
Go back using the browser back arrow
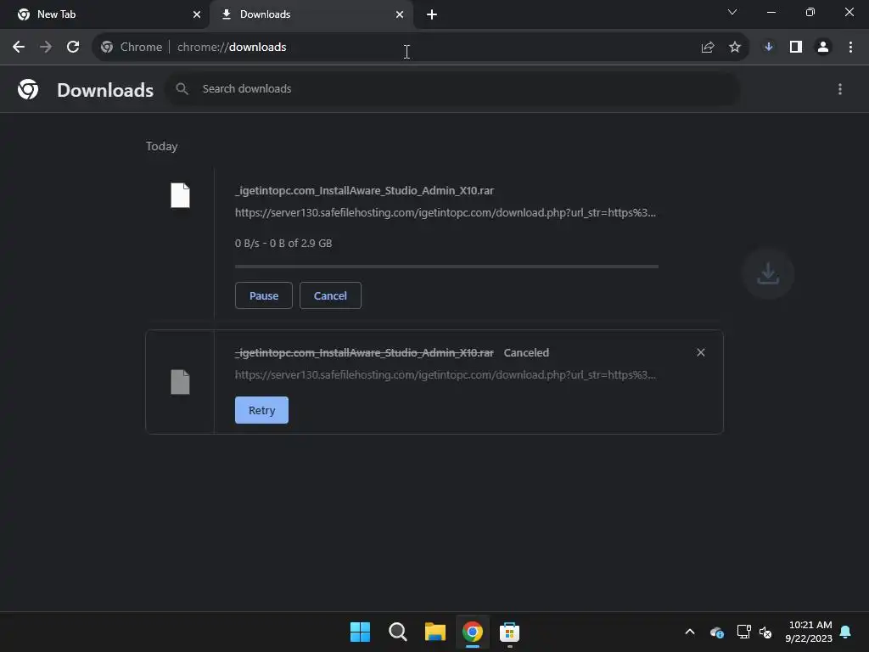pyautogui.click(x=19, y=48)
